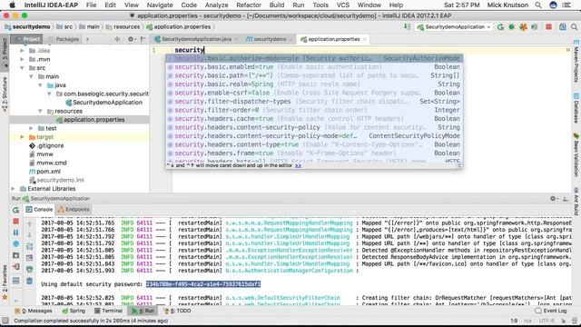581x327 pixels.
Task: Toggle the Maven Projects side panel
Action: [576, 61]
